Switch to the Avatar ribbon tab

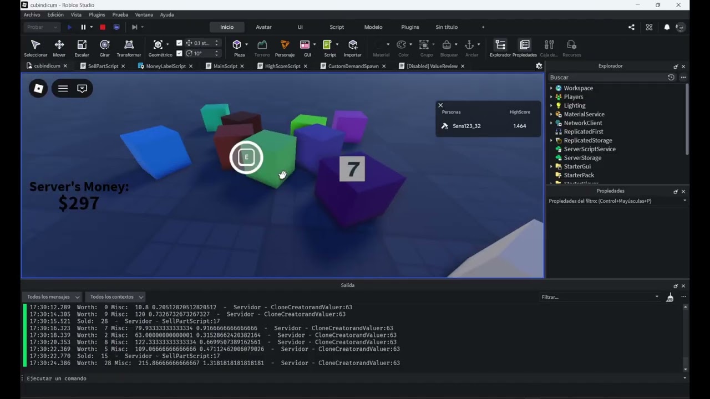[263, 27]
